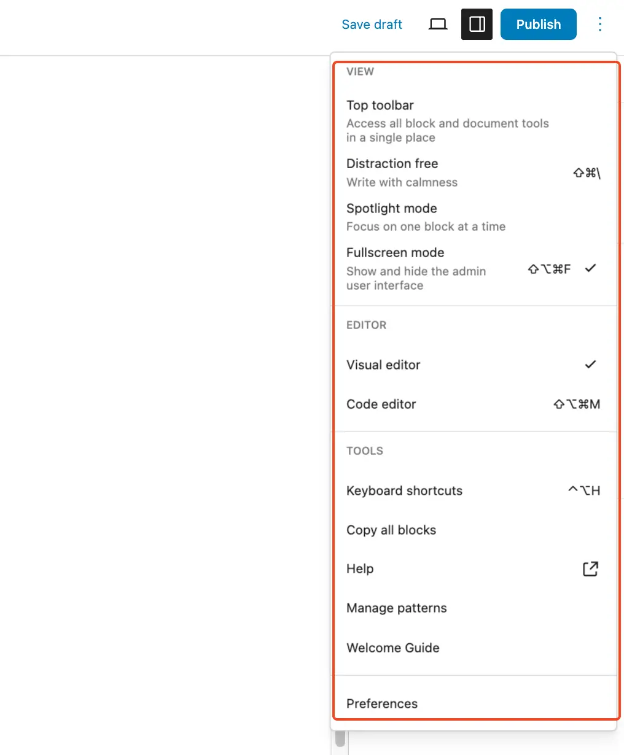Image resolution: width=624 pixels, height=755 pixels.
Task: Click the checkmark next to Visual editor
Action: (590, 364)
